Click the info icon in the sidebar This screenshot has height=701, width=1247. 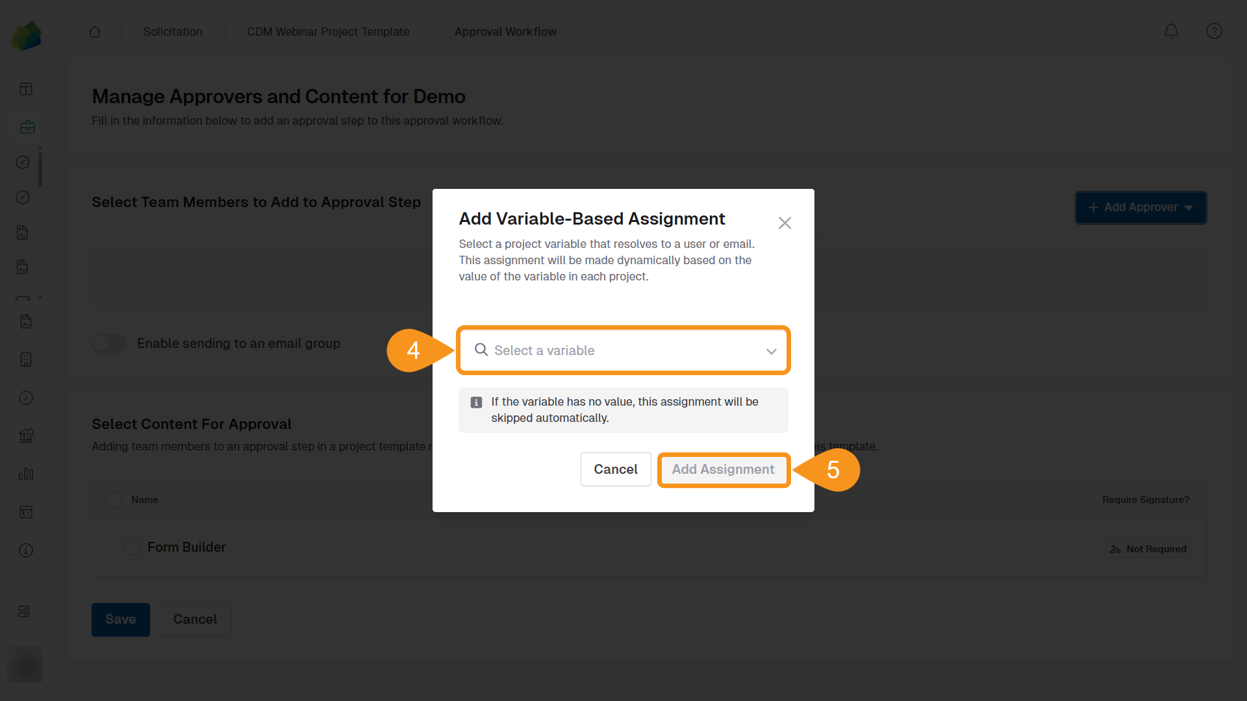[25, 550]
